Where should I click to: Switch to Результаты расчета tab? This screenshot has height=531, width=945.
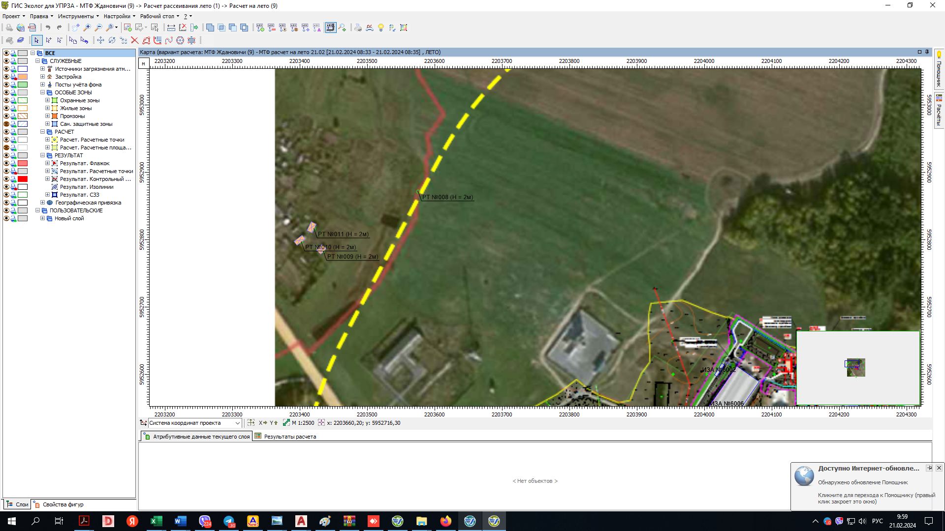(x=289, y=437)
